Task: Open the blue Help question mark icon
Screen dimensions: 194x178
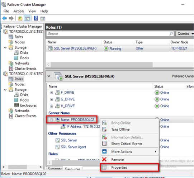Action: [x=36, y=18]
